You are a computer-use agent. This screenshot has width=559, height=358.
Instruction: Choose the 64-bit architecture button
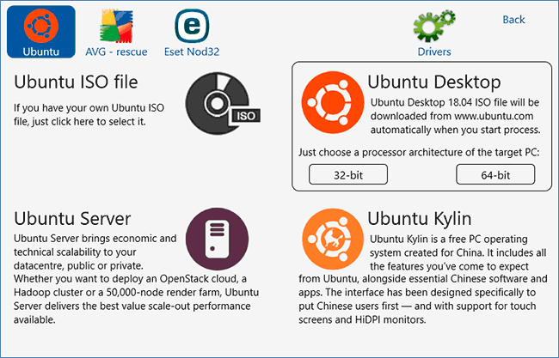495,174
